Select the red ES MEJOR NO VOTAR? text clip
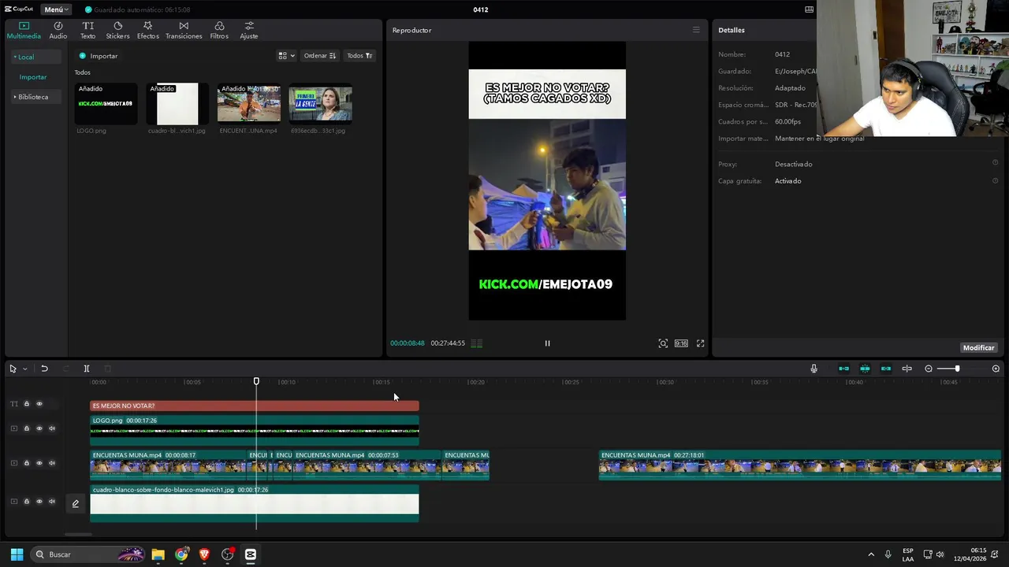 pyautogui.click(x=254, y=406)
